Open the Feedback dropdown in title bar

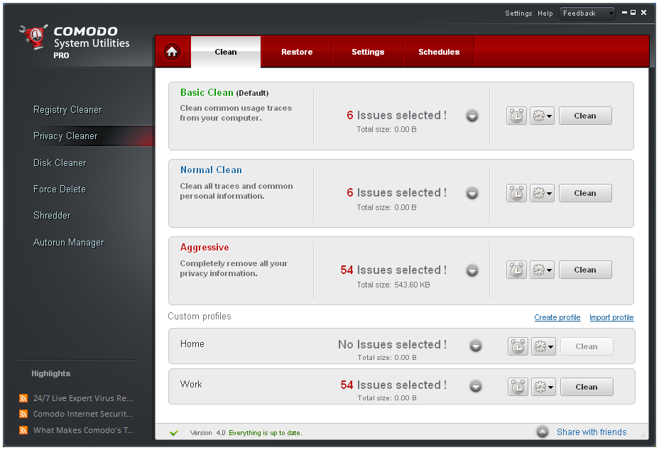pos(587,13)
